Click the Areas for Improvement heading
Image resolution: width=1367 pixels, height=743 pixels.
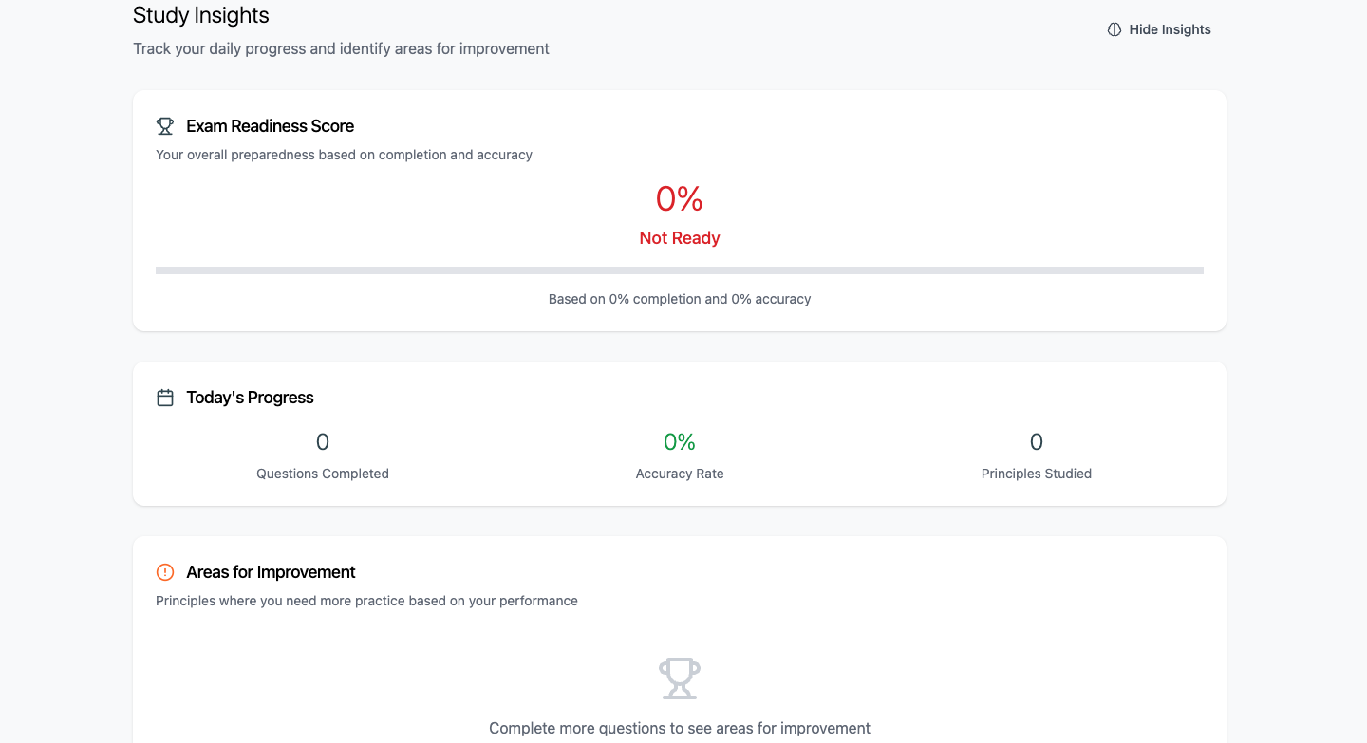click(271, 572)
